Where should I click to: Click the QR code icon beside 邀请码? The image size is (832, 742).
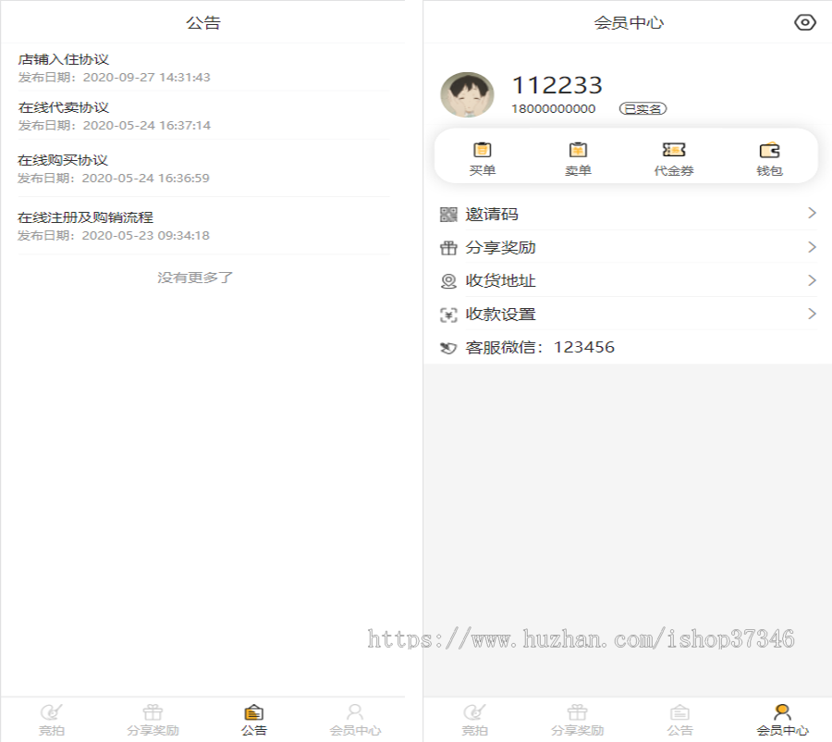point(448,215)
